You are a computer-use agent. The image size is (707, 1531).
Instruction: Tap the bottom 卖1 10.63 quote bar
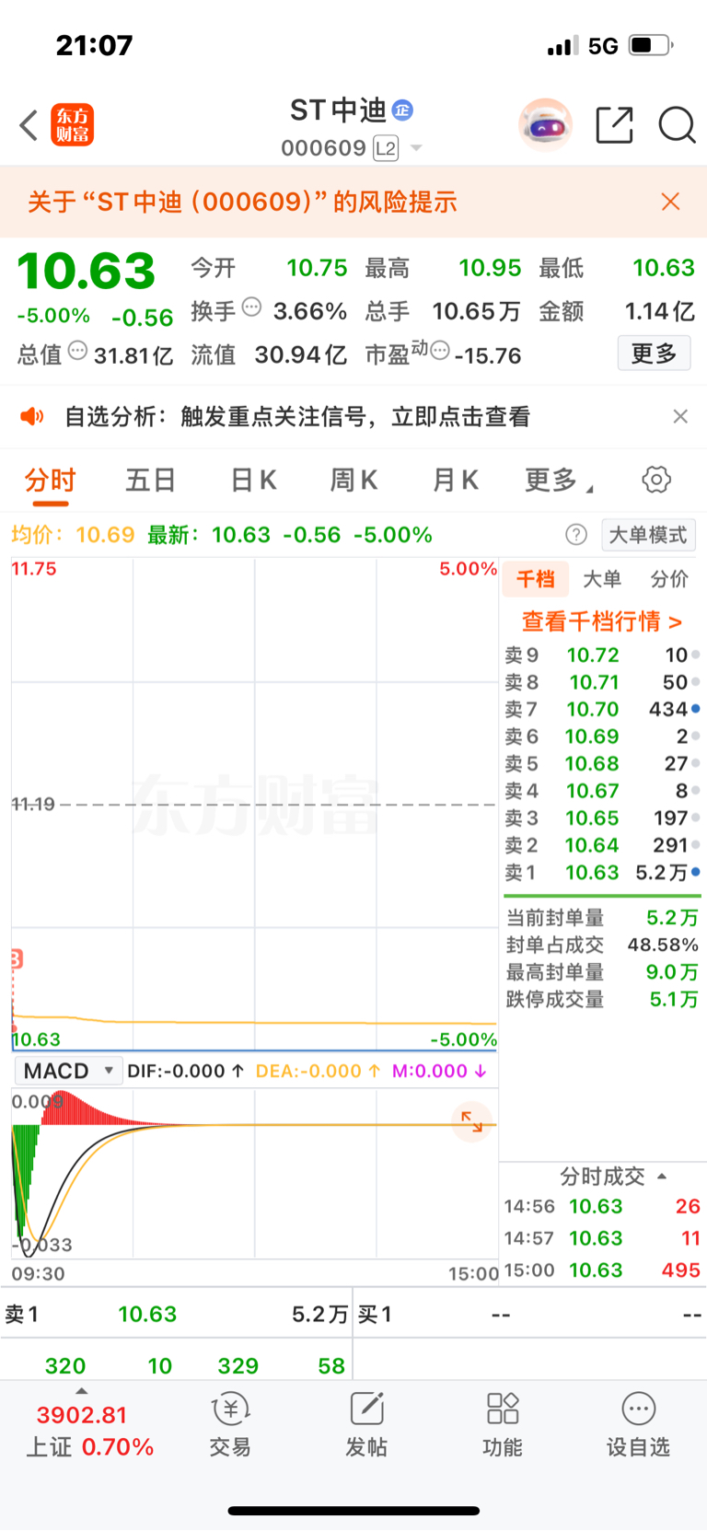[x=176, y=1314]
